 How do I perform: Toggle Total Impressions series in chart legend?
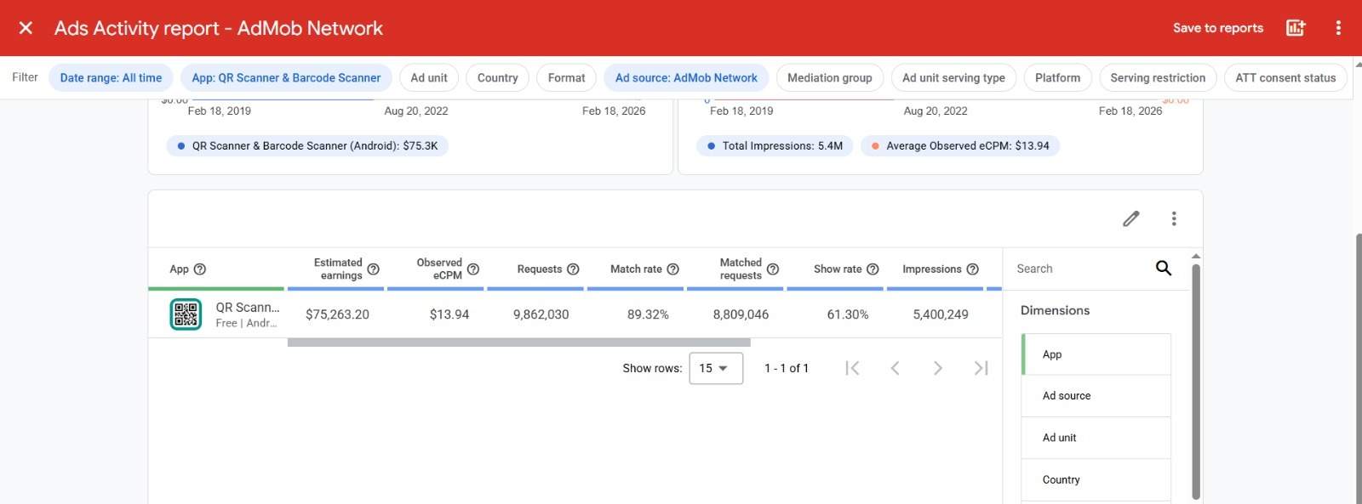click(774, 146)
